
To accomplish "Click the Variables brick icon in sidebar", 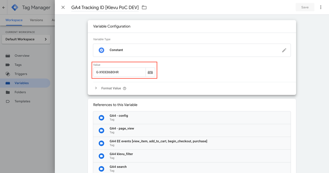I will click(8, 83).
